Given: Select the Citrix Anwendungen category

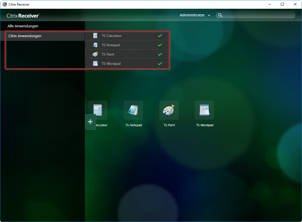Looking at the screenshot, I should pyautogui.click(x=25, y=36).
